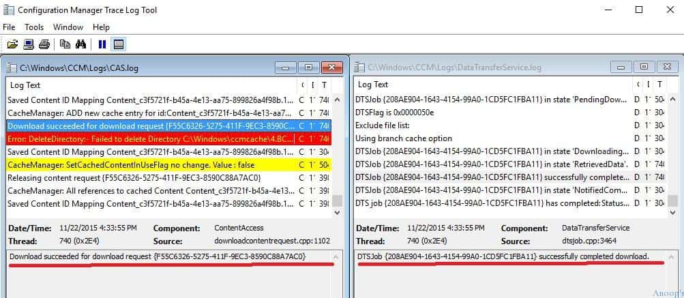Open the Tools menu
The image size is (684, 298).
click(34, 27)
